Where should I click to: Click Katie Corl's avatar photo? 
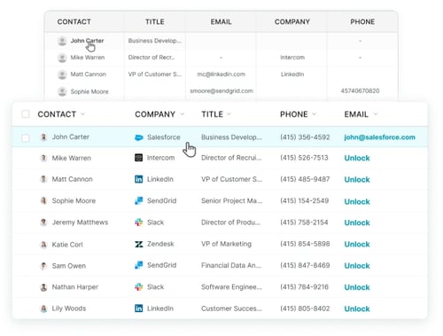43,245
